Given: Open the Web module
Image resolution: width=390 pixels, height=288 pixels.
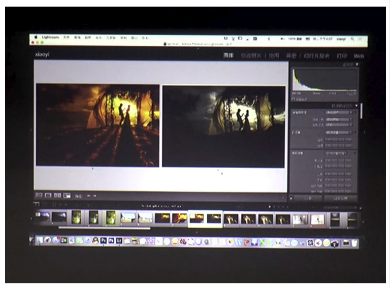Looking at the screenshot, I should click(359, 56).
